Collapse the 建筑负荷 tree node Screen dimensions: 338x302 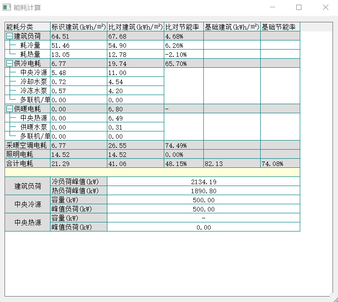coord(10,36)
